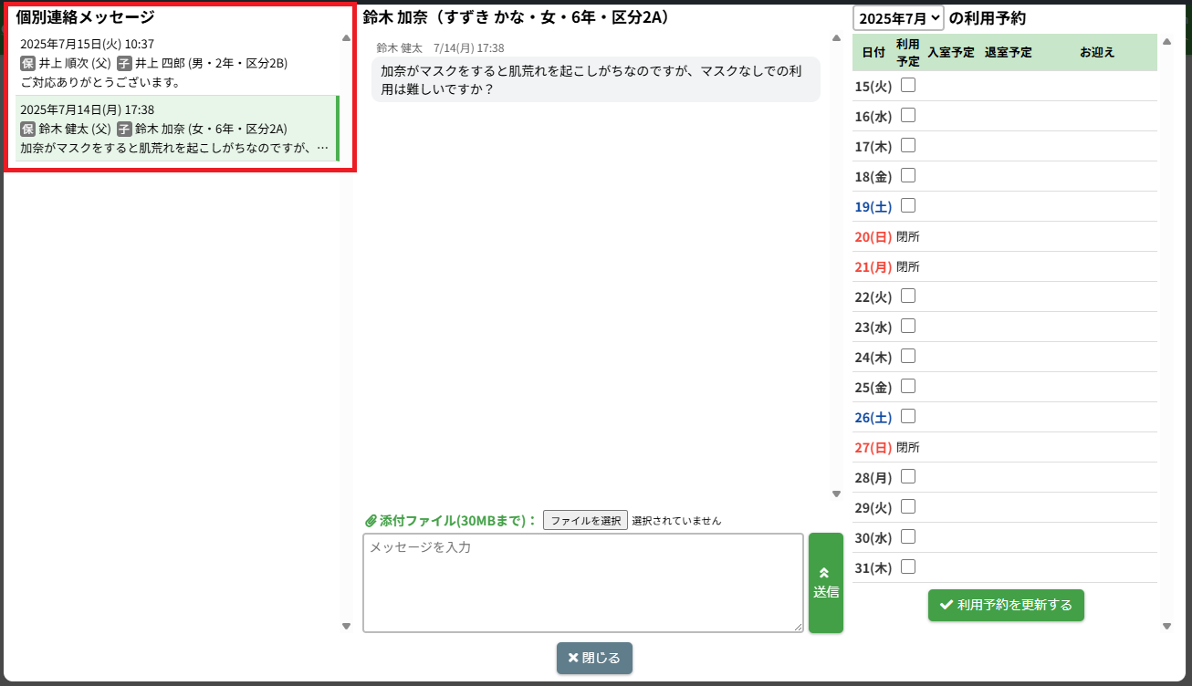Click the child badge beside 鈴木 加奈

tap(124, 129)
